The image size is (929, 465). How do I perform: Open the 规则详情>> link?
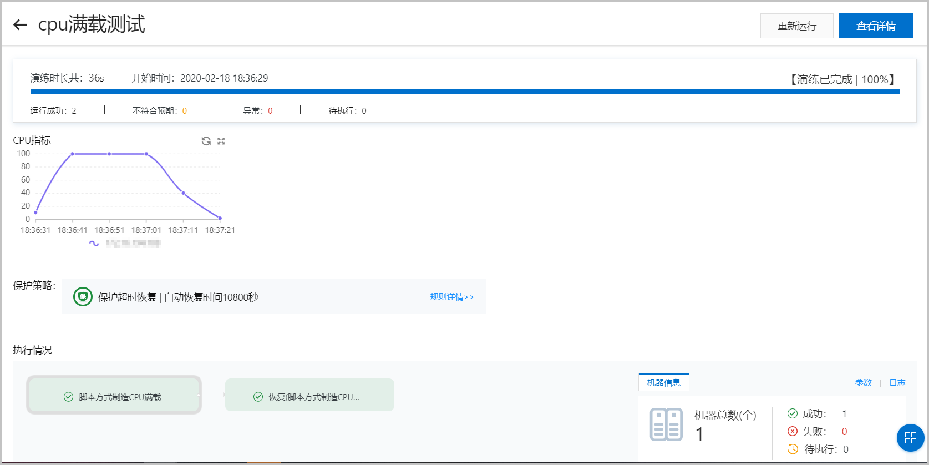pos(452,297)
